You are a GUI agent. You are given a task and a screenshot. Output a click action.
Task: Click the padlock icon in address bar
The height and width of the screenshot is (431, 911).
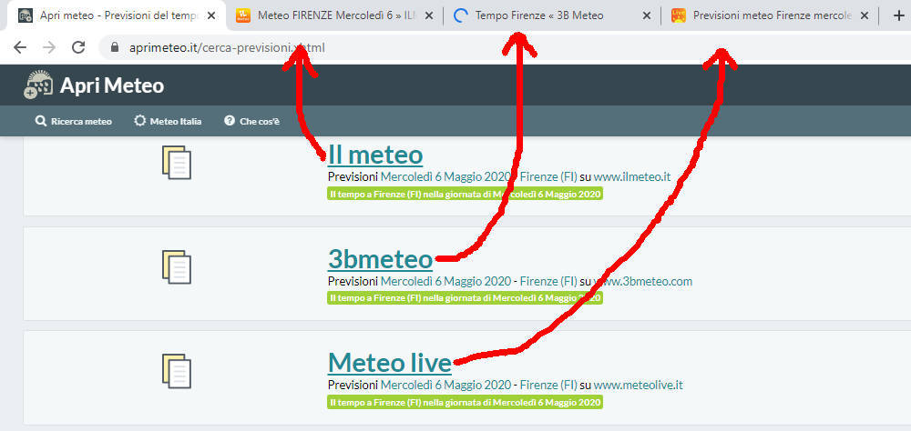[115, 47]
